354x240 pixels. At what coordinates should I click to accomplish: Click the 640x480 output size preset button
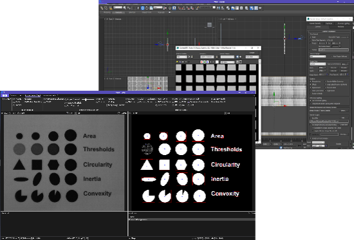(x=333, y=71)
